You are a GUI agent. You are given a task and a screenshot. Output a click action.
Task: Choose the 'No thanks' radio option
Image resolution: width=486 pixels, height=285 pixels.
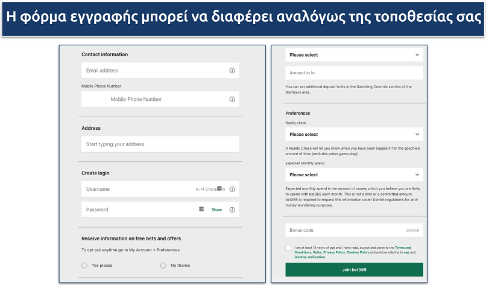(163, 265)
